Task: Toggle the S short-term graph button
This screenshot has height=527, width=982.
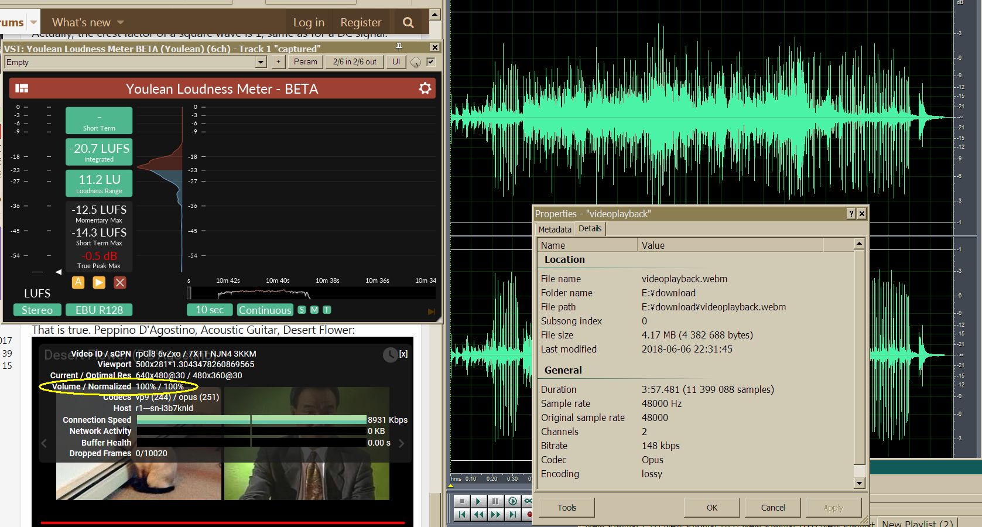Action: pos(302,310)
